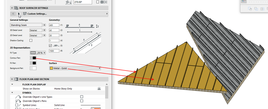
Task: Click the Override Line Types row icon
Action: point(18,97)
